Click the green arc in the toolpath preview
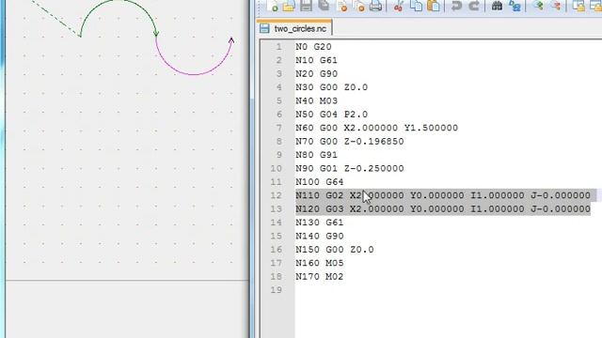Screen dimensions: 602x338 118,1
